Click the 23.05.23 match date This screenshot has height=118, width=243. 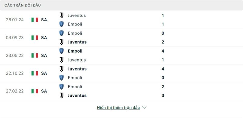point(15,55)
